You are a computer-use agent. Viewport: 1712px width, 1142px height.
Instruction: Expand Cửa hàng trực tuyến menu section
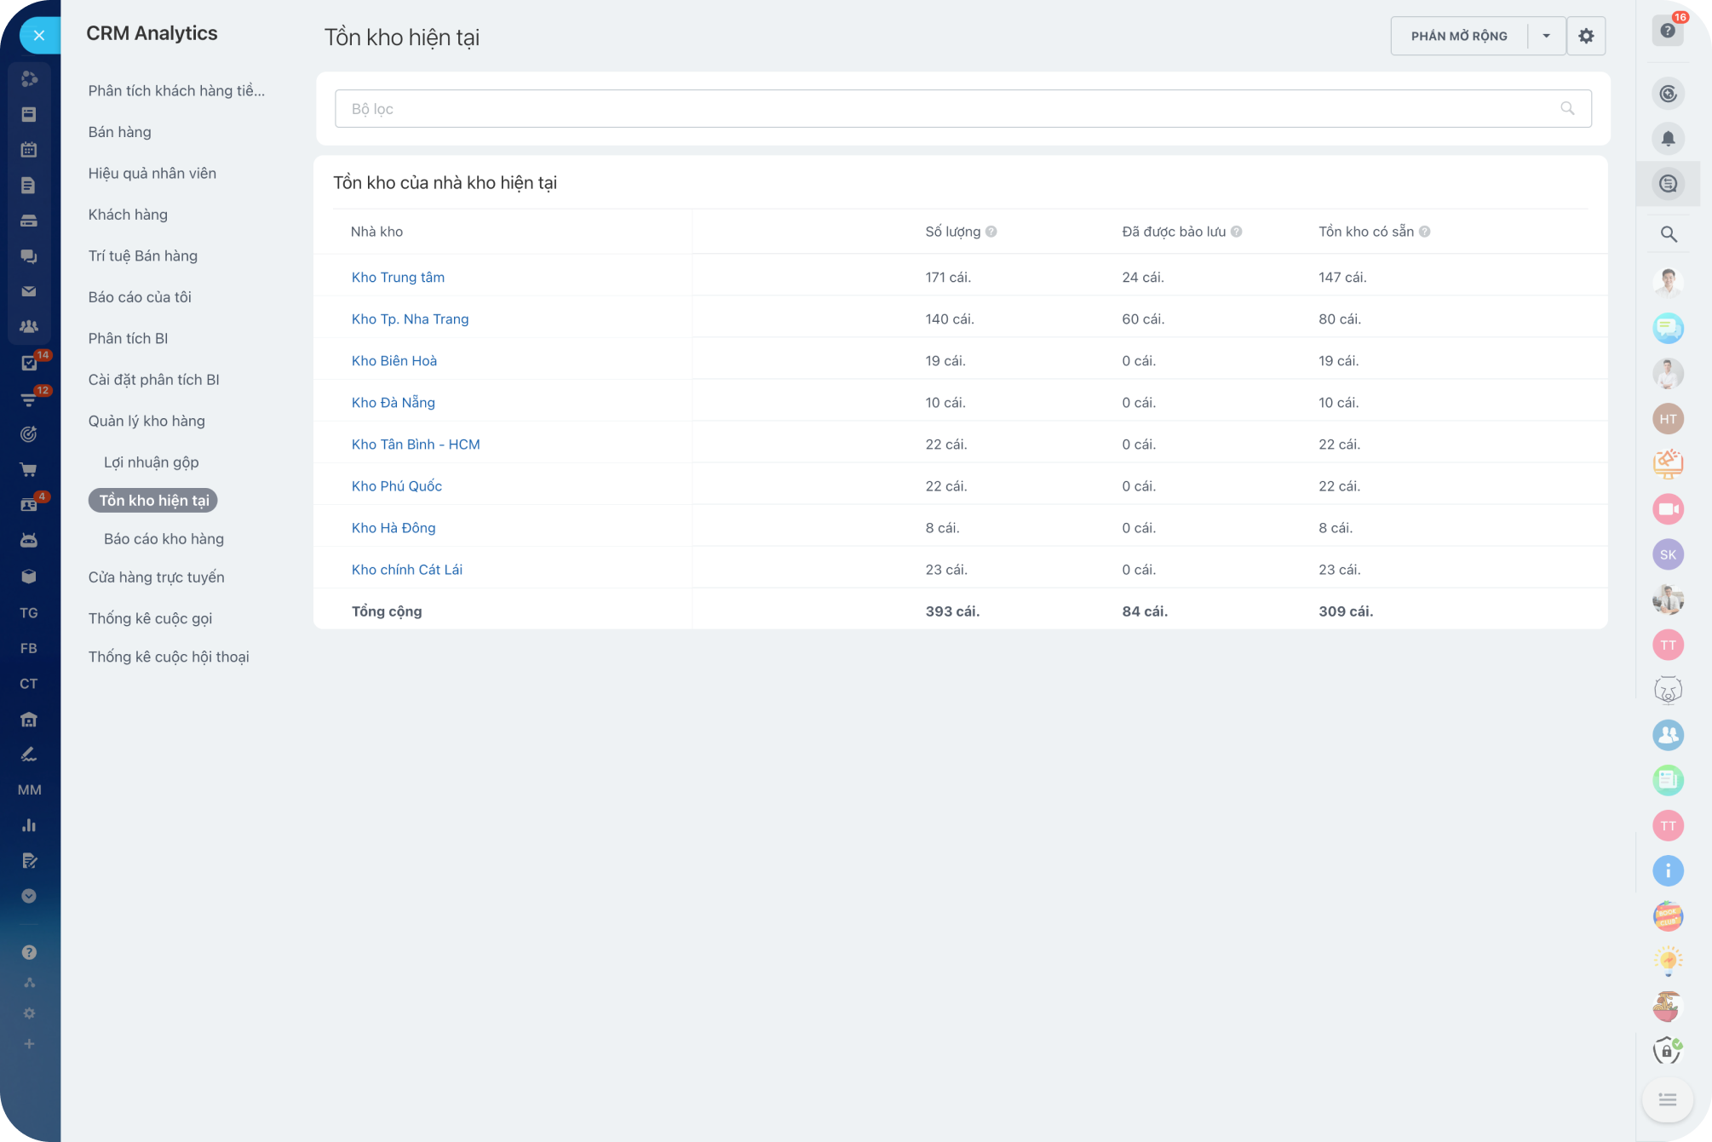pos(156,577)
